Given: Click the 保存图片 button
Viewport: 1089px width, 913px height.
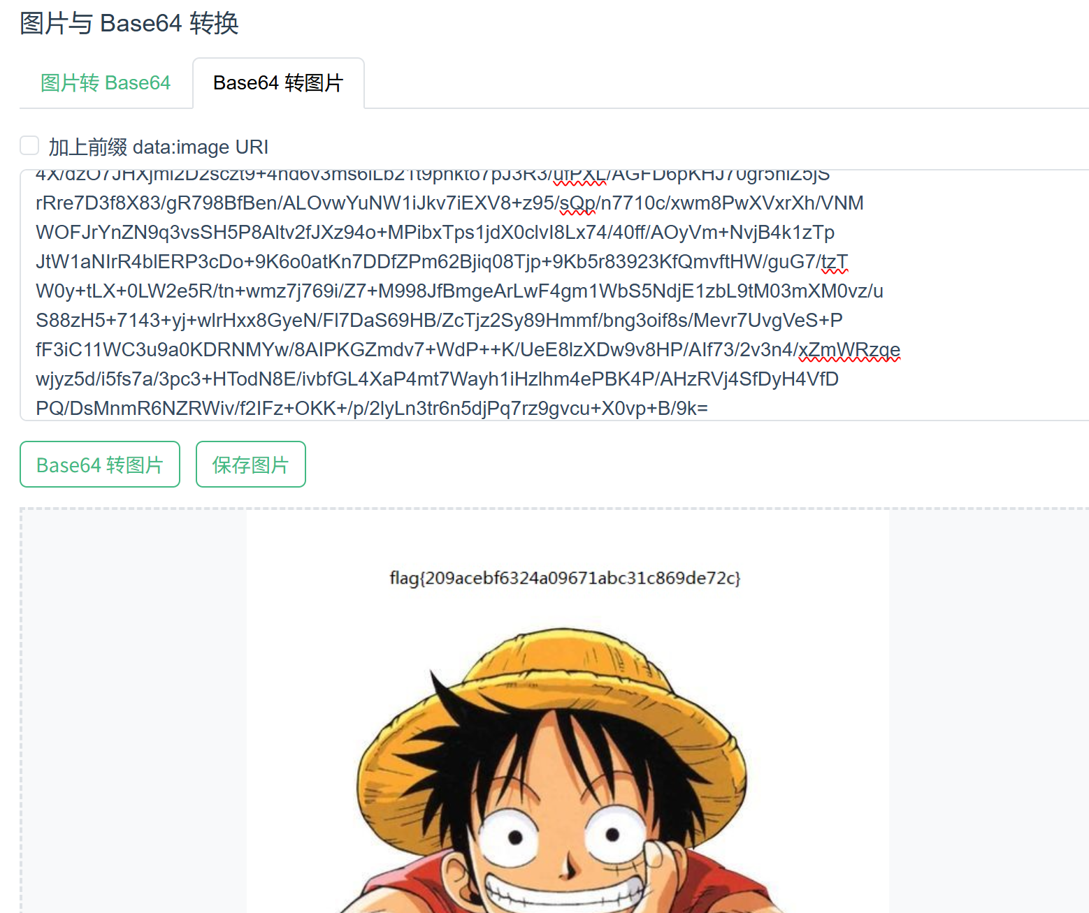Looking at the screenshot, I should tap(251, 465).
